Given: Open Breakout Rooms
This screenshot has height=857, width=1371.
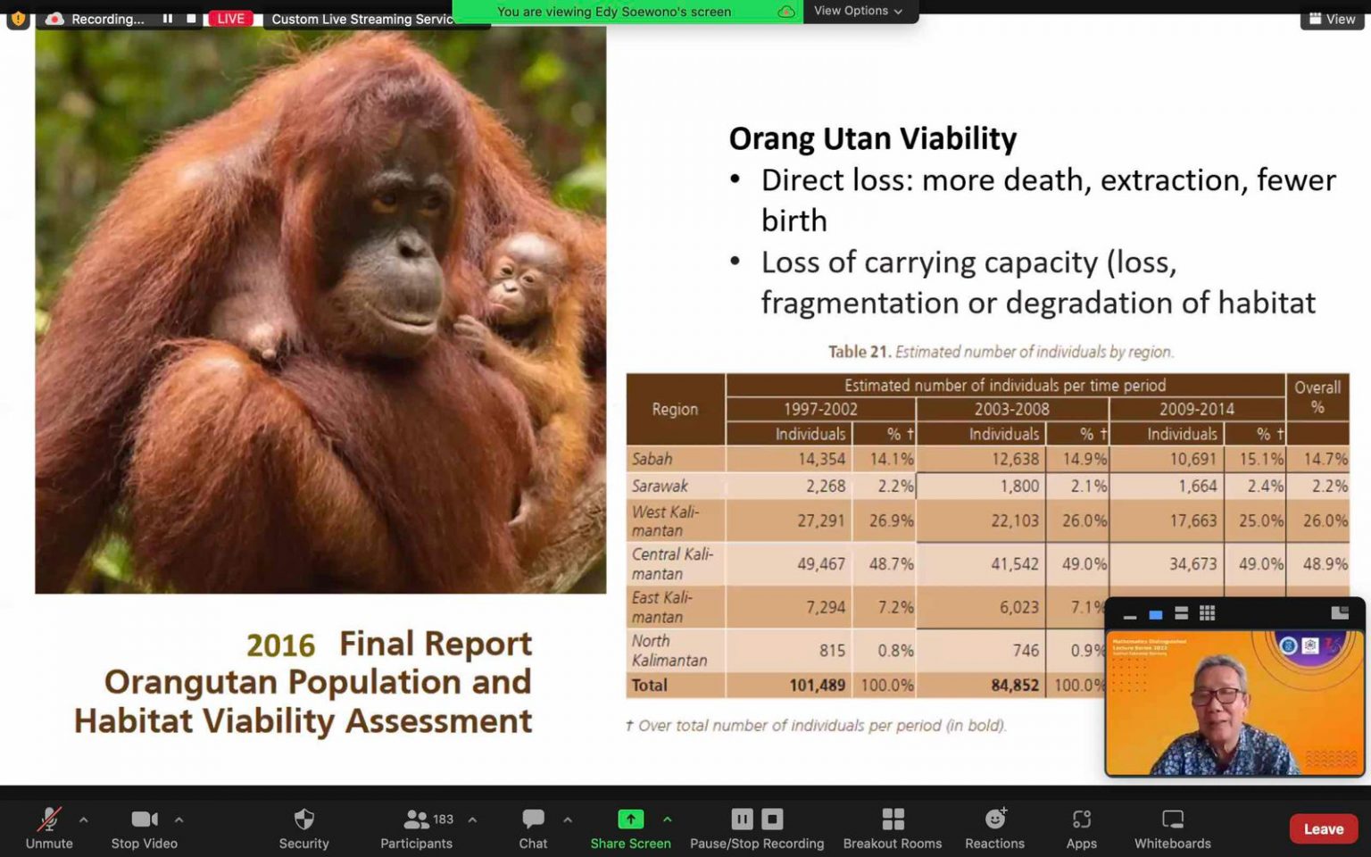Looking at the screenshot, I should tap(892, 828).
